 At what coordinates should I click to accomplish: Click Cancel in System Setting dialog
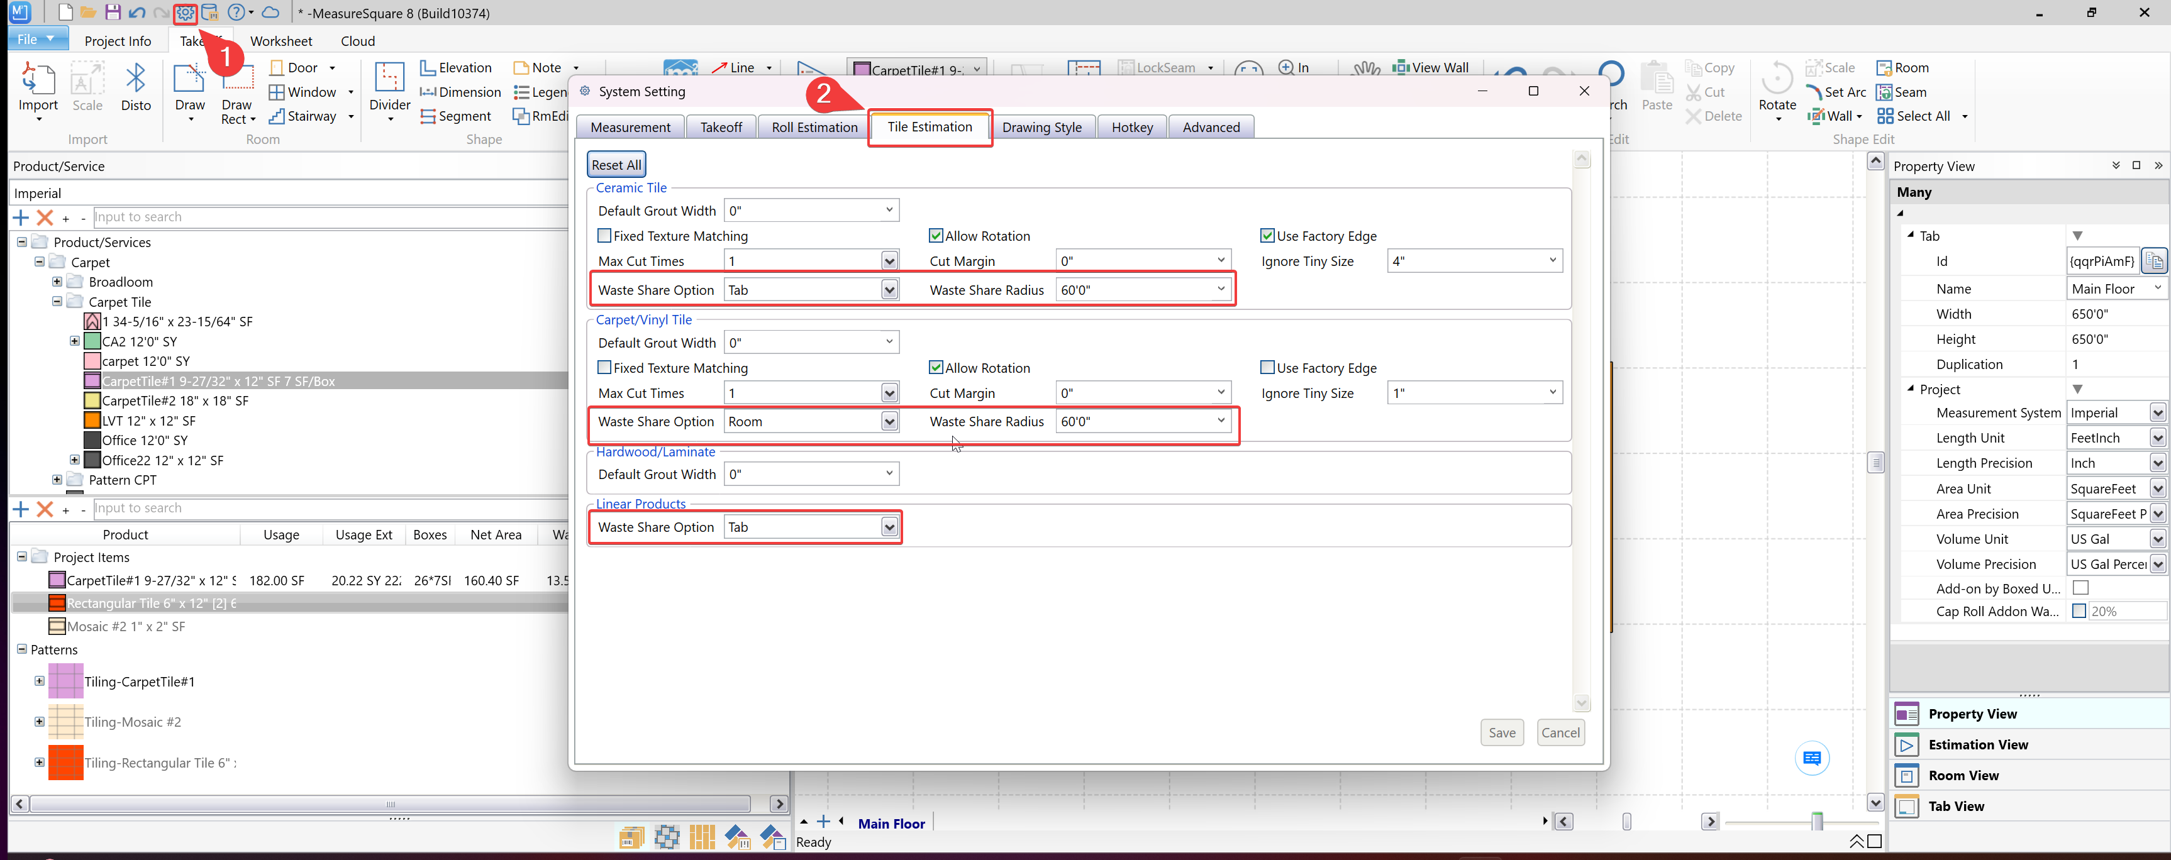pyautogui.click(x=1560, y=732)
